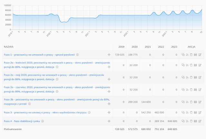Click the Podsumowanie total 848 685 for 2023
The height and width of the screenshot is (139, 206).
173,129
